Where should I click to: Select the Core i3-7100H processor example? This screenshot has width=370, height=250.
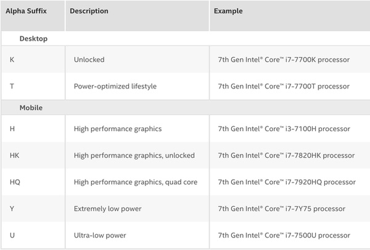pos(284,129)
